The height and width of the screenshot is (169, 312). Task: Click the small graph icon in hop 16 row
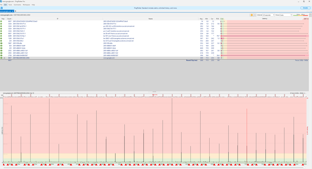pos(4,58)
